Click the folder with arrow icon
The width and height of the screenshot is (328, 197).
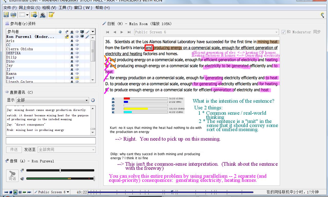pyautogui.click(x=34, y=15)
